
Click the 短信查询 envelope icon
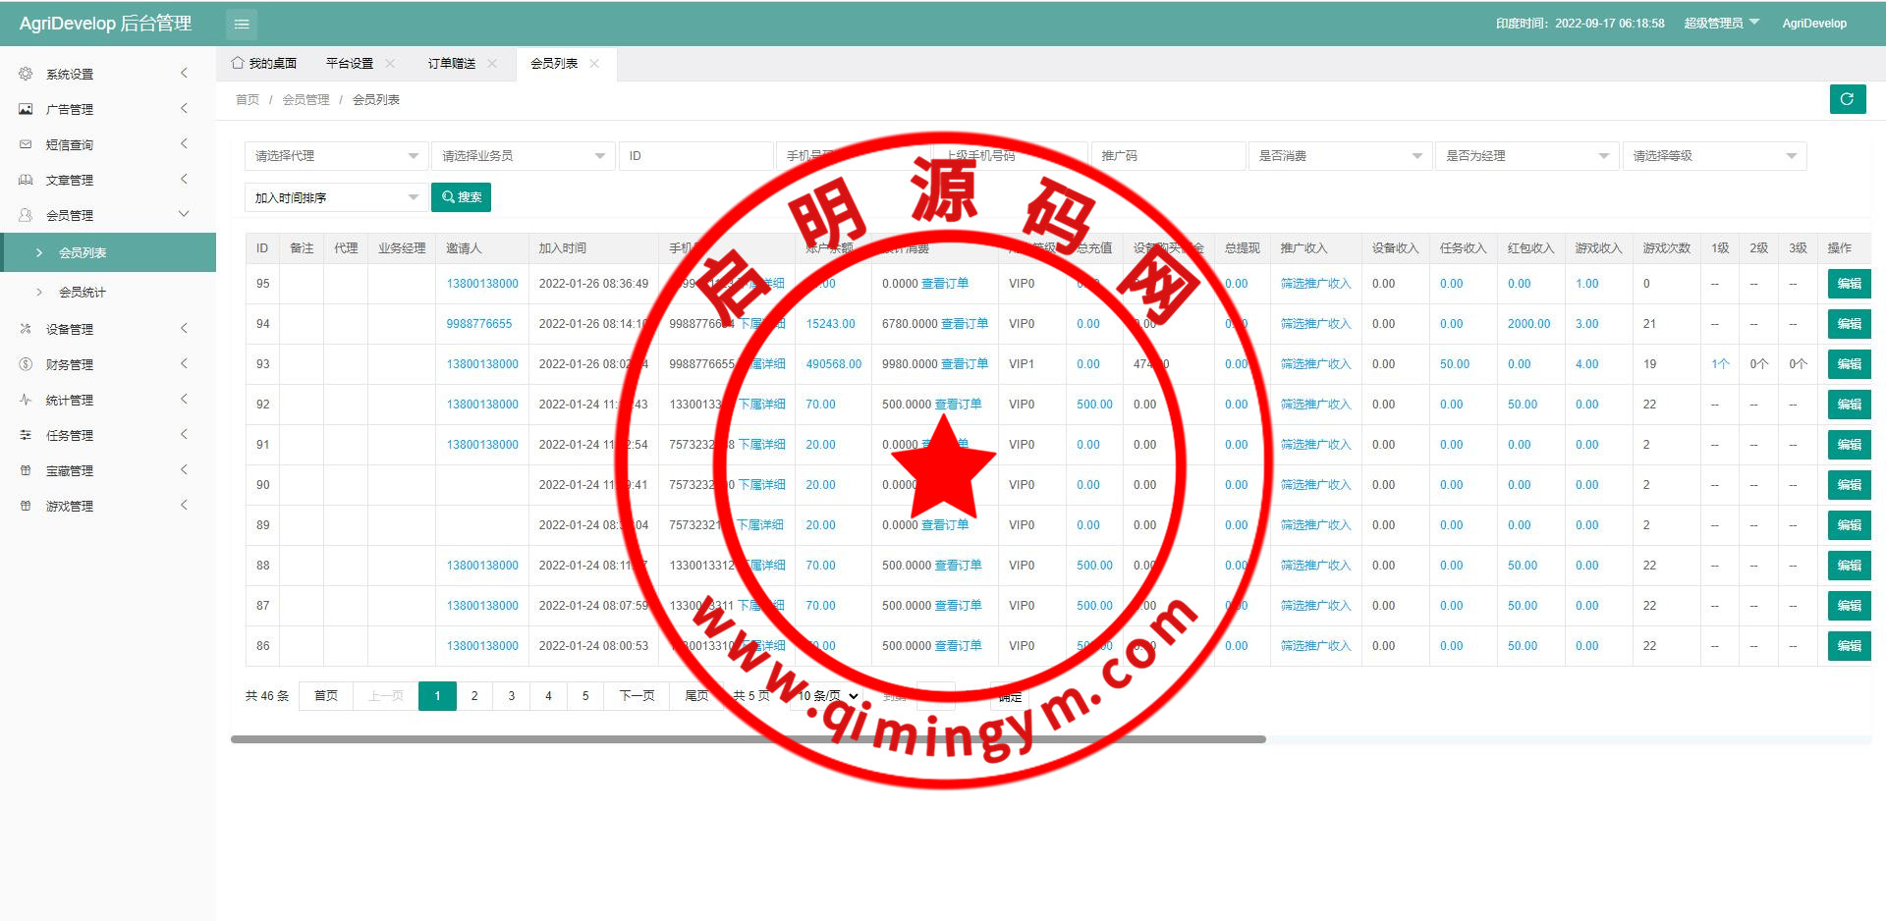click(26, 144)
